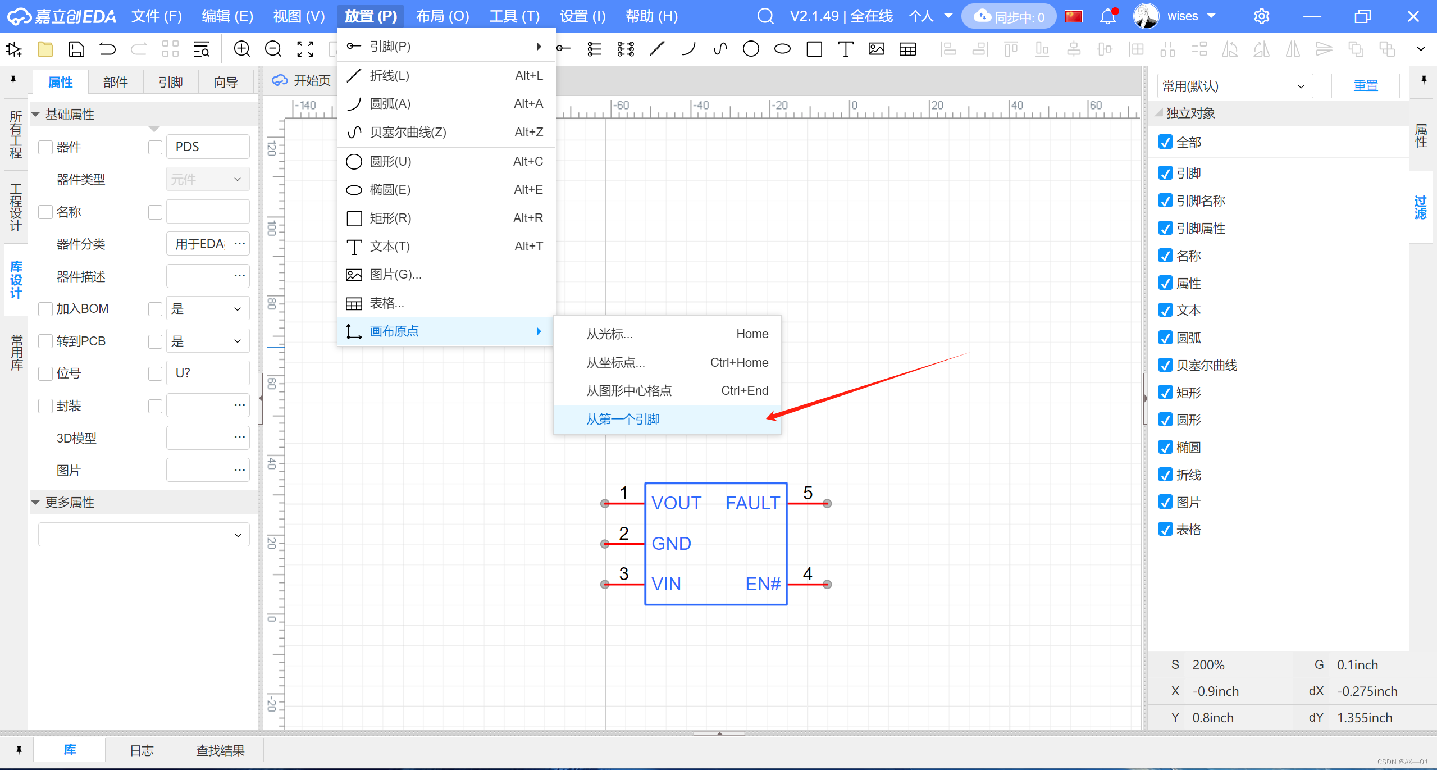
Task: Click the zoom in magnifier icon
Action: (x=241, y=49)
